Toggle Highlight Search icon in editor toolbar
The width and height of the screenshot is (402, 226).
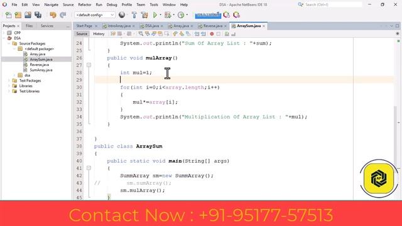tap(160, 34)
